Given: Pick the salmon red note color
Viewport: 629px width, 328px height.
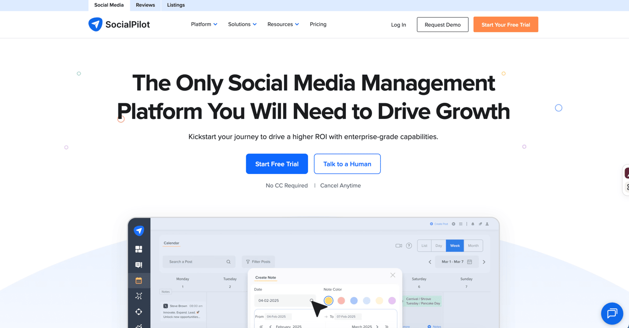Looking at the screenshot, I should (x=341, y=300).
